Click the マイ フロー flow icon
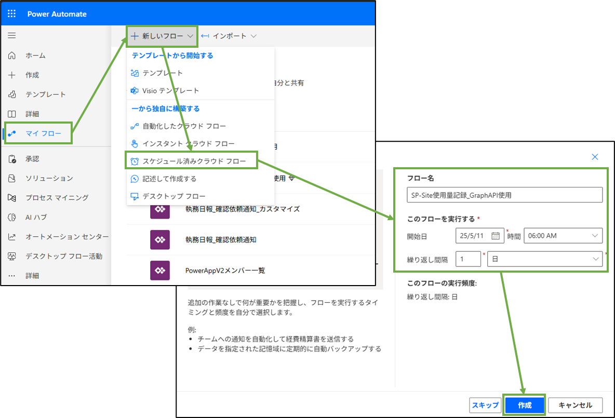615x418 pixels. (12, 133)
